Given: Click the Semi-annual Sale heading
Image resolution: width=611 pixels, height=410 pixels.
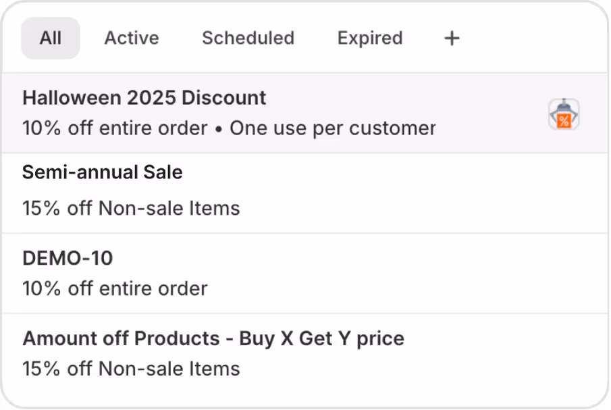Looking at the screenshot, I should (102, 172).
